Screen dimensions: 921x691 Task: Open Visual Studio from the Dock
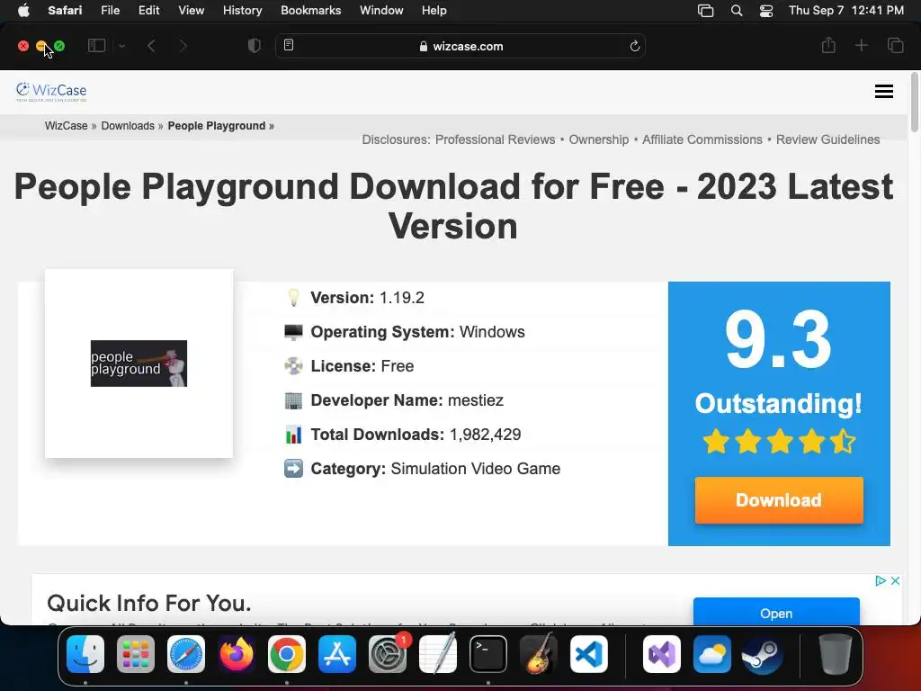click(662, 654)
